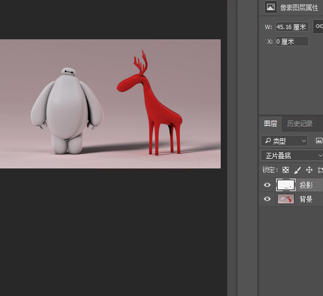This screenshot has width=323, height=296.
Task: Click the X position field showing 0 厘米
Action: (x=292, y=41)
